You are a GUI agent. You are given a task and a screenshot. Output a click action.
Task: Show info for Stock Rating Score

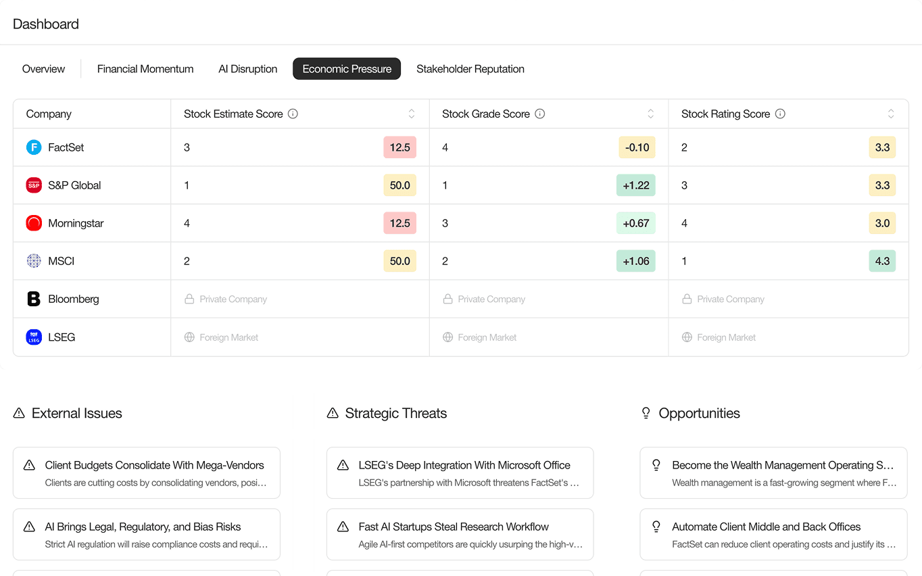(x=780, y=114)
